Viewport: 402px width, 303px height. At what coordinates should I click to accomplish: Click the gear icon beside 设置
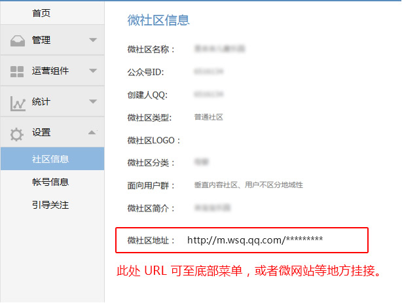pyautogui.click(x=17, y=133)
